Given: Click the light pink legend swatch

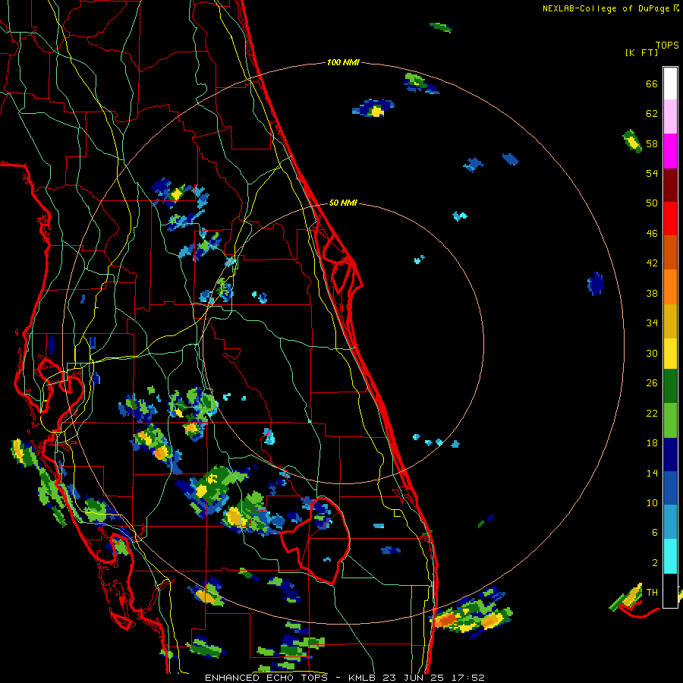Looking at the screenshot, I should click(x=670, y=117).
